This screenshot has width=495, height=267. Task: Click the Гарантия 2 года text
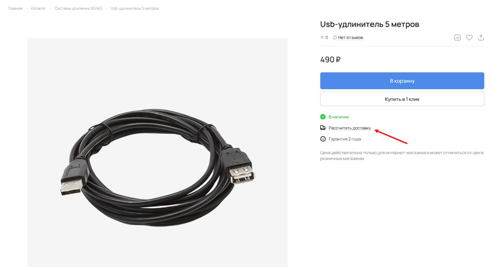point(345,139)
